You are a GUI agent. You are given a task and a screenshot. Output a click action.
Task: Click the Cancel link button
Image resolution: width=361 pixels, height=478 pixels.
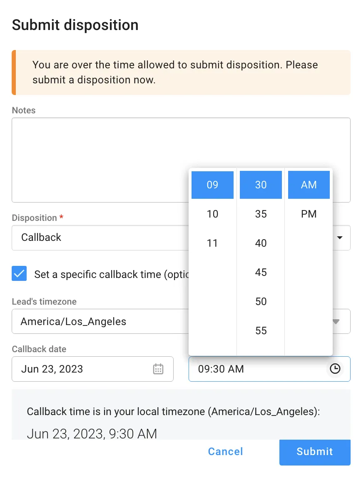click(x=225, y=452)
